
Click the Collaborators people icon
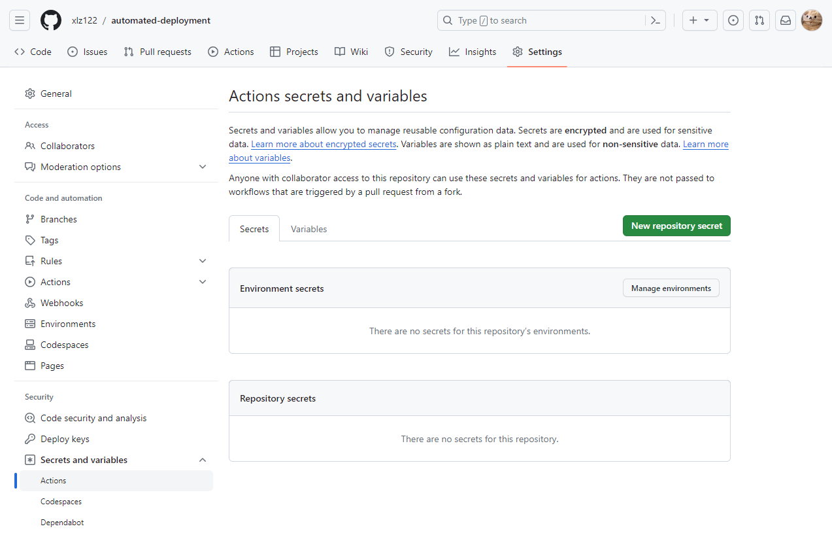(30, 146)
